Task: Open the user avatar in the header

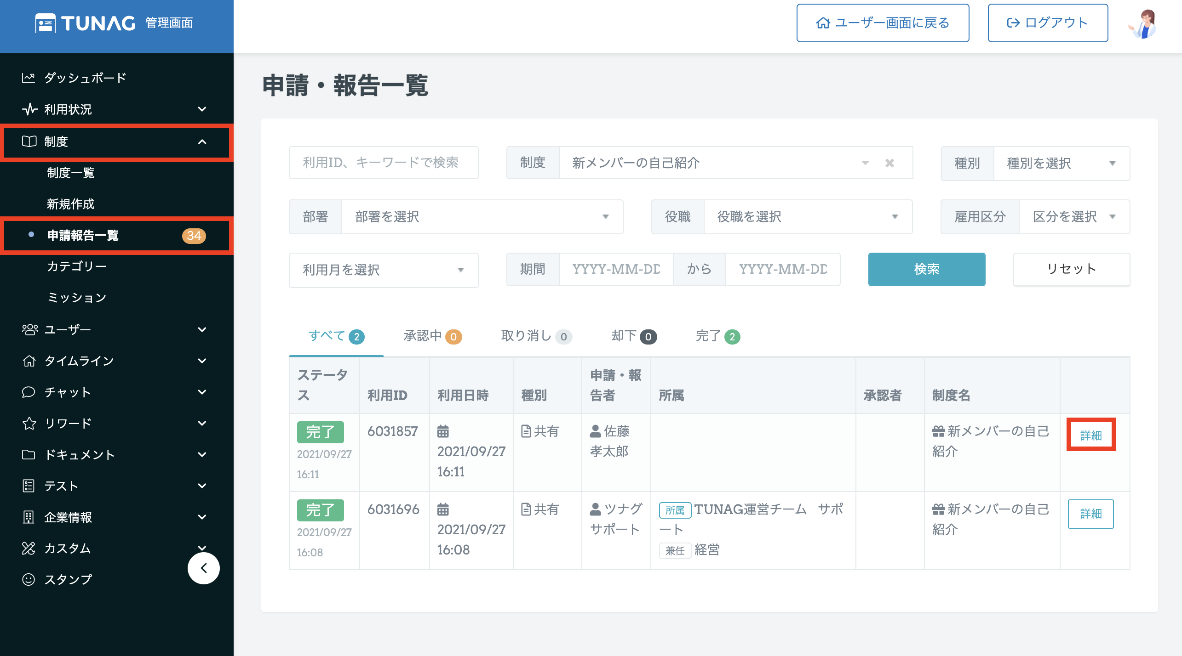Action: (1143, 23)
